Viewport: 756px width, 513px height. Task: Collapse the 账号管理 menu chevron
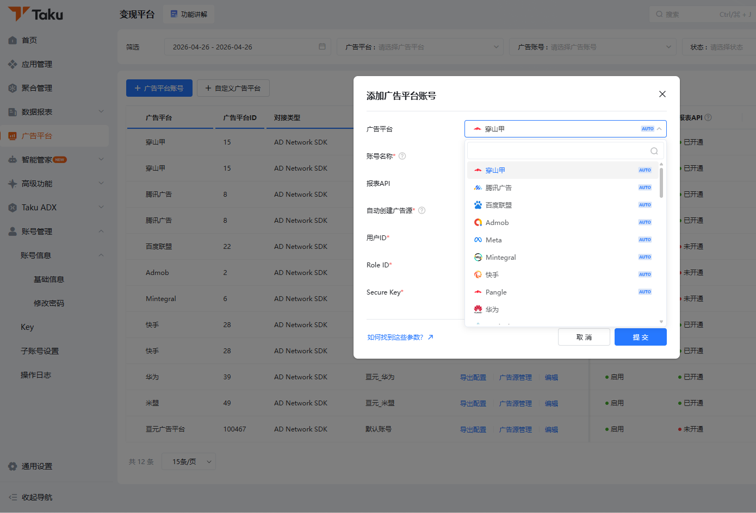101,231
